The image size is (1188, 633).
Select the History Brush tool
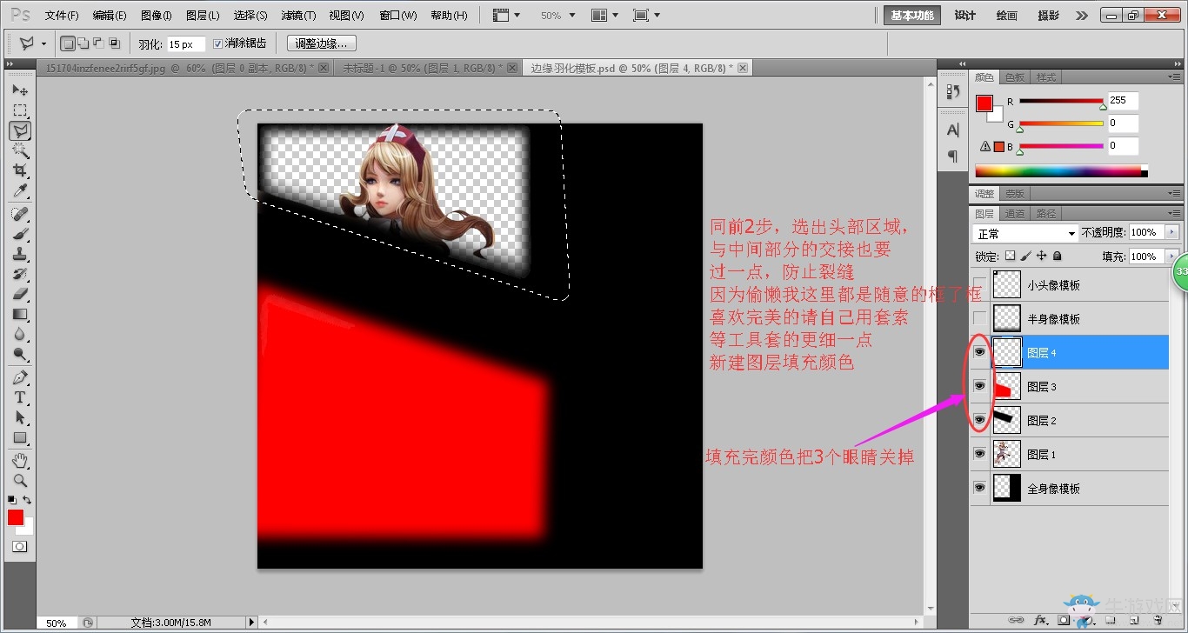coord(20,274)
